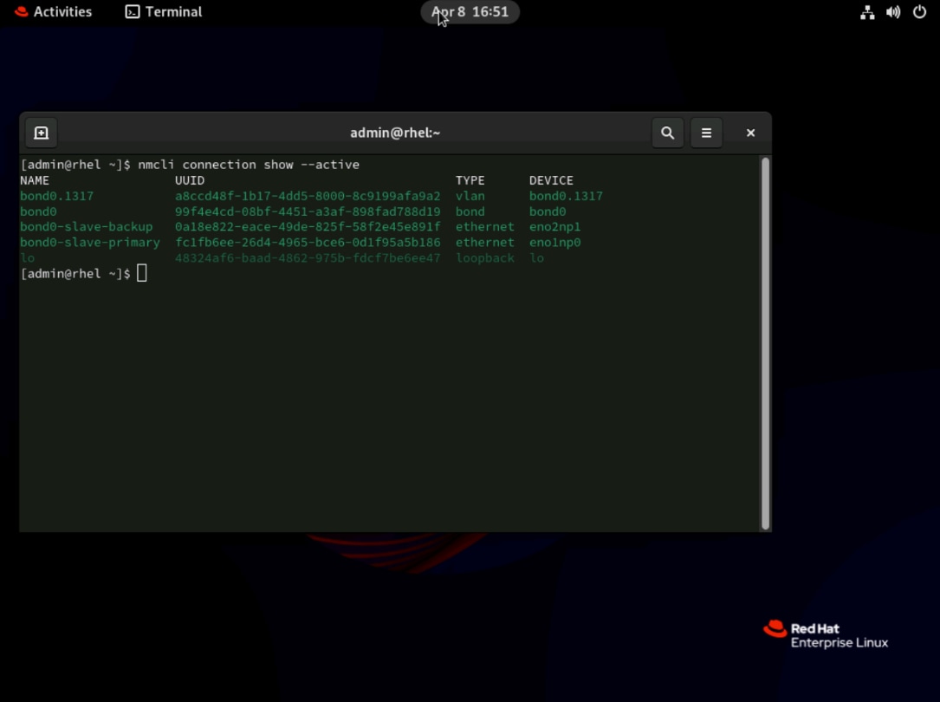
Task: Open the Terminal app menu
Action: coord(164,11)
